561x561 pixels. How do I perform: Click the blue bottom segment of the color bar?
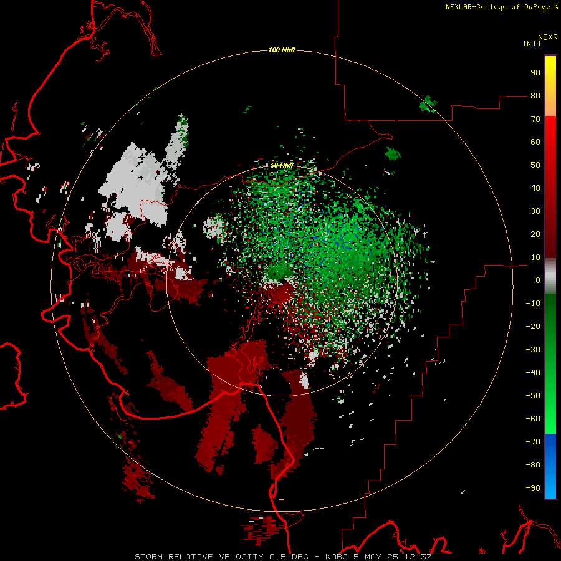click(550, 466)
